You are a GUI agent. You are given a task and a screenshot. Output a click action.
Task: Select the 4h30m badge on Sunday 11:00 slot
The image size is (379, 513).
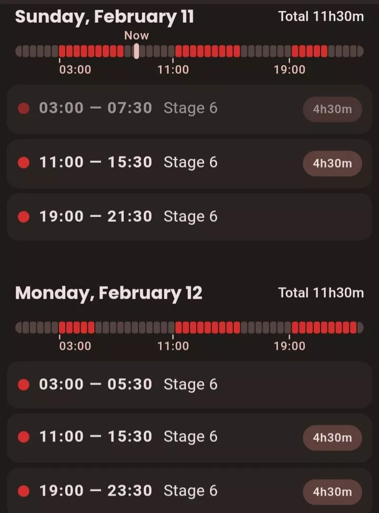click(x=332, y=163)
